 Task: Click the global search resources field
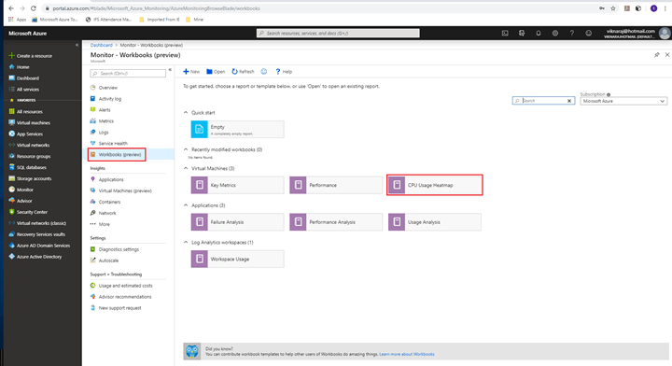tap(338, 33)
